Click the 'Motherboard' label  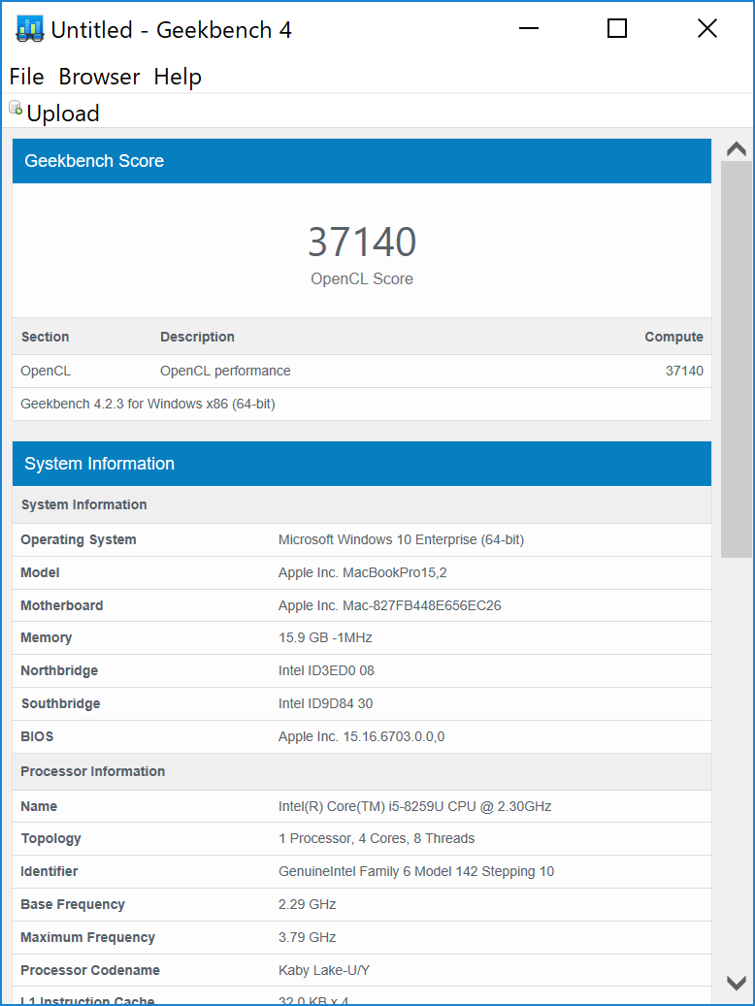click(62, 605)
